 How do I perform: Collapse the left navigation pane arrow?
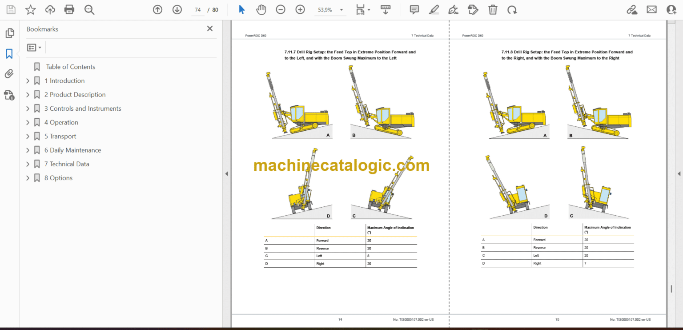pos(227,173)
